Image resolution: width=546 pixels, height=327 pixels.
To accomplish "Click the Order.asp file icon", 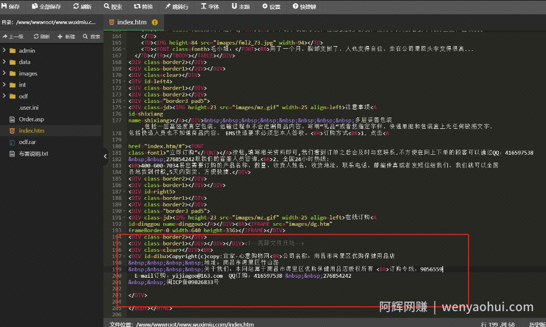I will coord(12,119).
